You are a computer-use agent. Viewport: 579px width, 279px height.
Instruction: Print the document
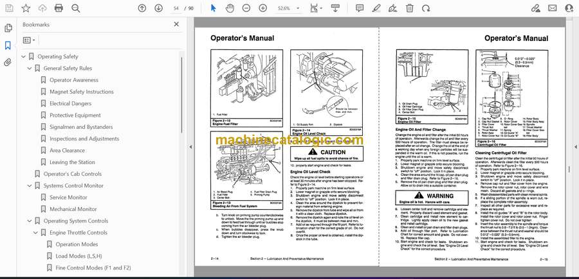coord(59,8)
